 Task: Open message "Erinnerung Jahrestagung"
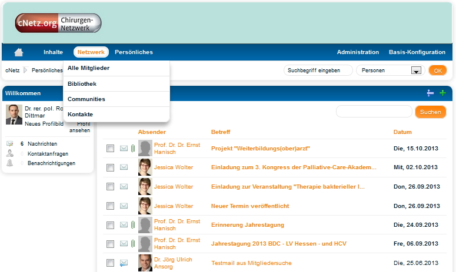[248, 225]
